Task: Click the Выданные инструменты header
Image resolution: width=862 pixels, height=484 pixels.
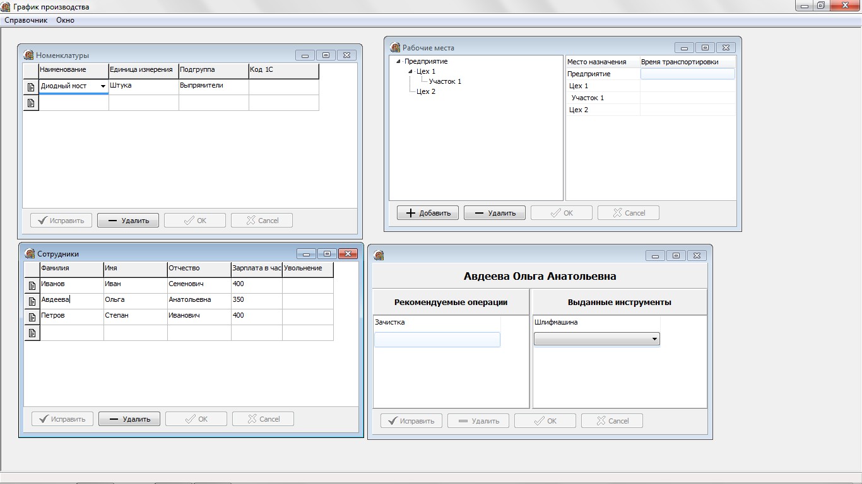Action: coord(620,302)
